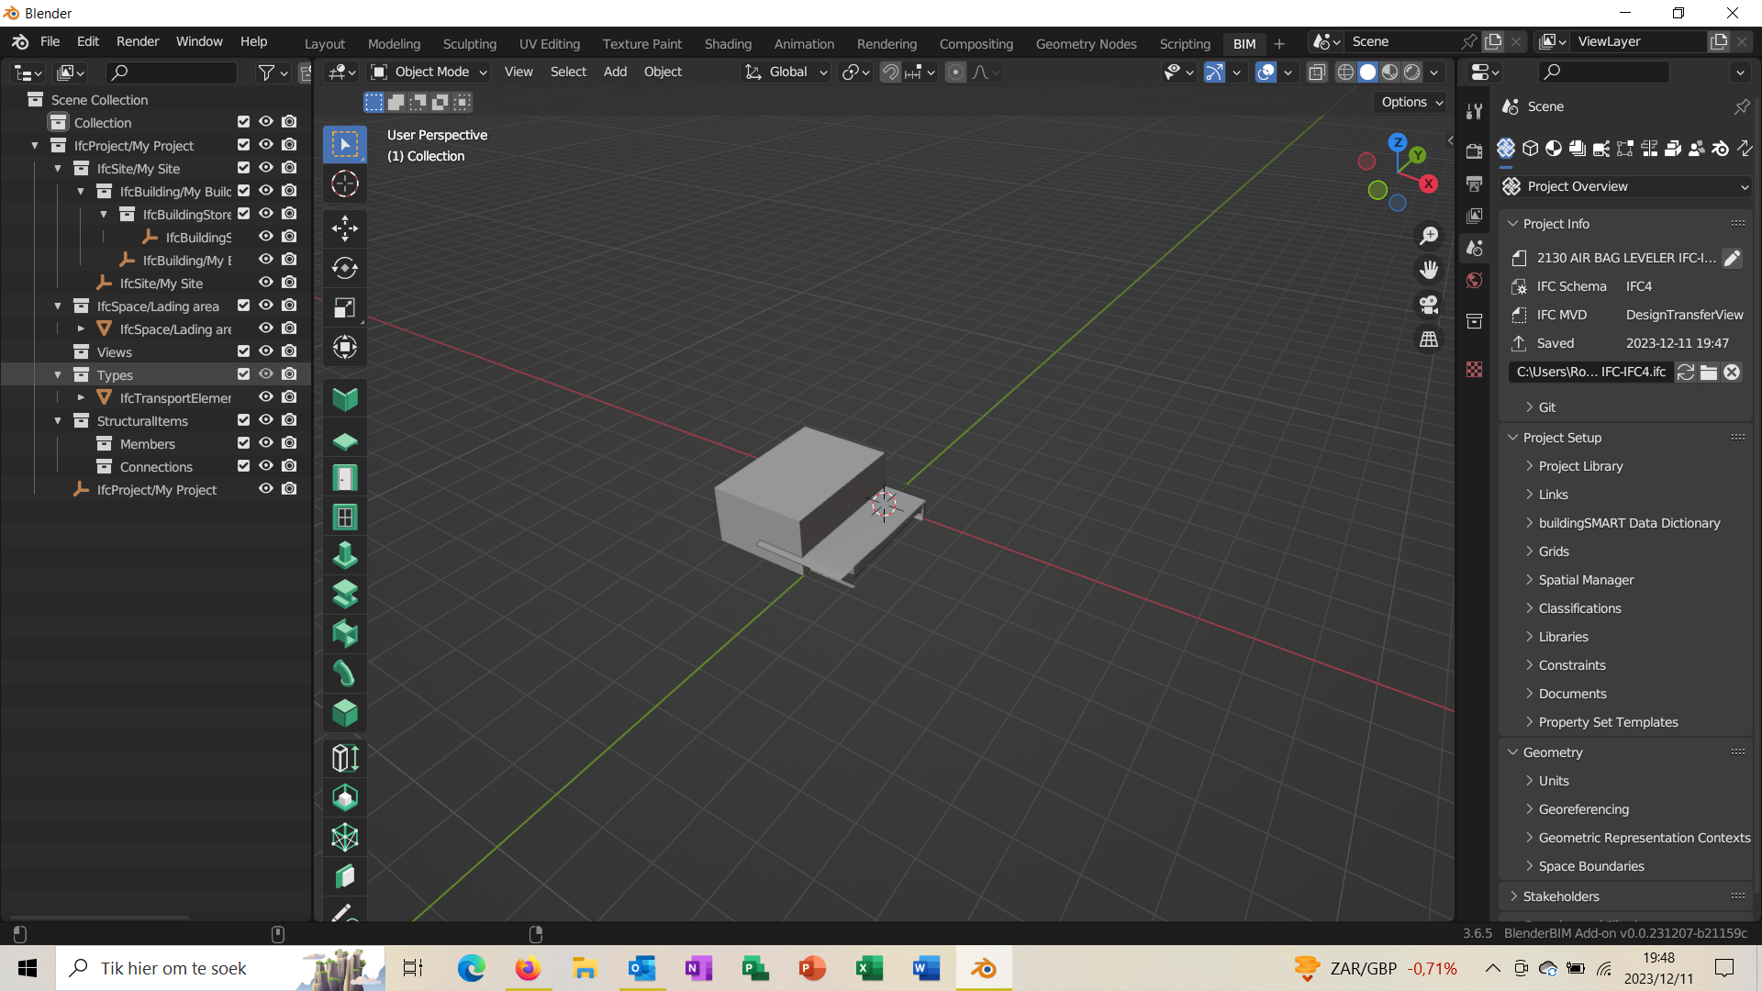Screen dimensions: 1762x991
Task: Click the zoom magnifier viewport gizmo
Action: coord(1429,236)
